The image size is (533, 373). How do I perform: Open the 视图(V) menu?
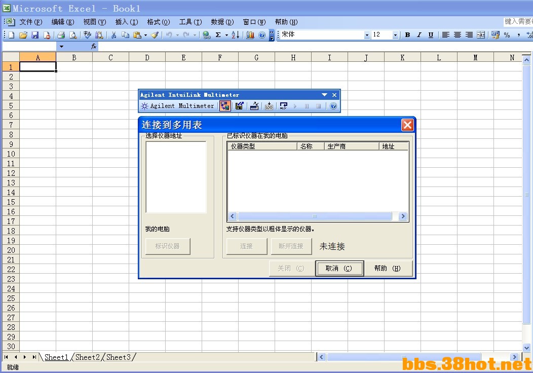click(x=95, y=22)
